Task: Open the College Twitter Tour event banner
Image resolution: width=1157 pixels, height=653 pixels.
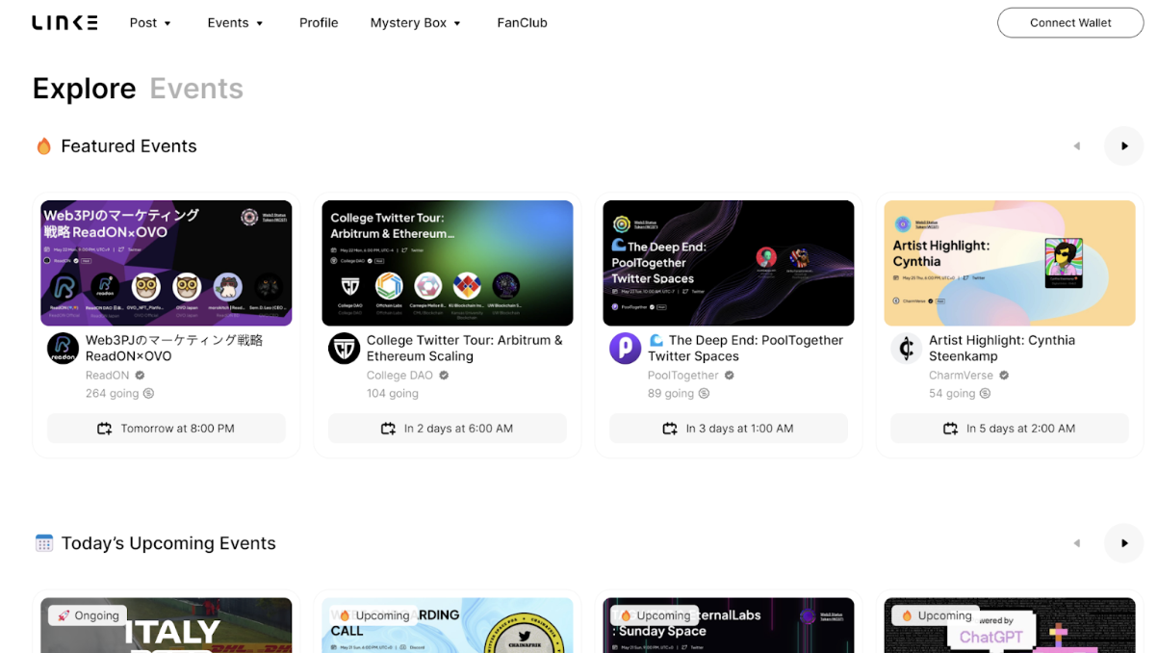Action: click(x=448, y=263)
